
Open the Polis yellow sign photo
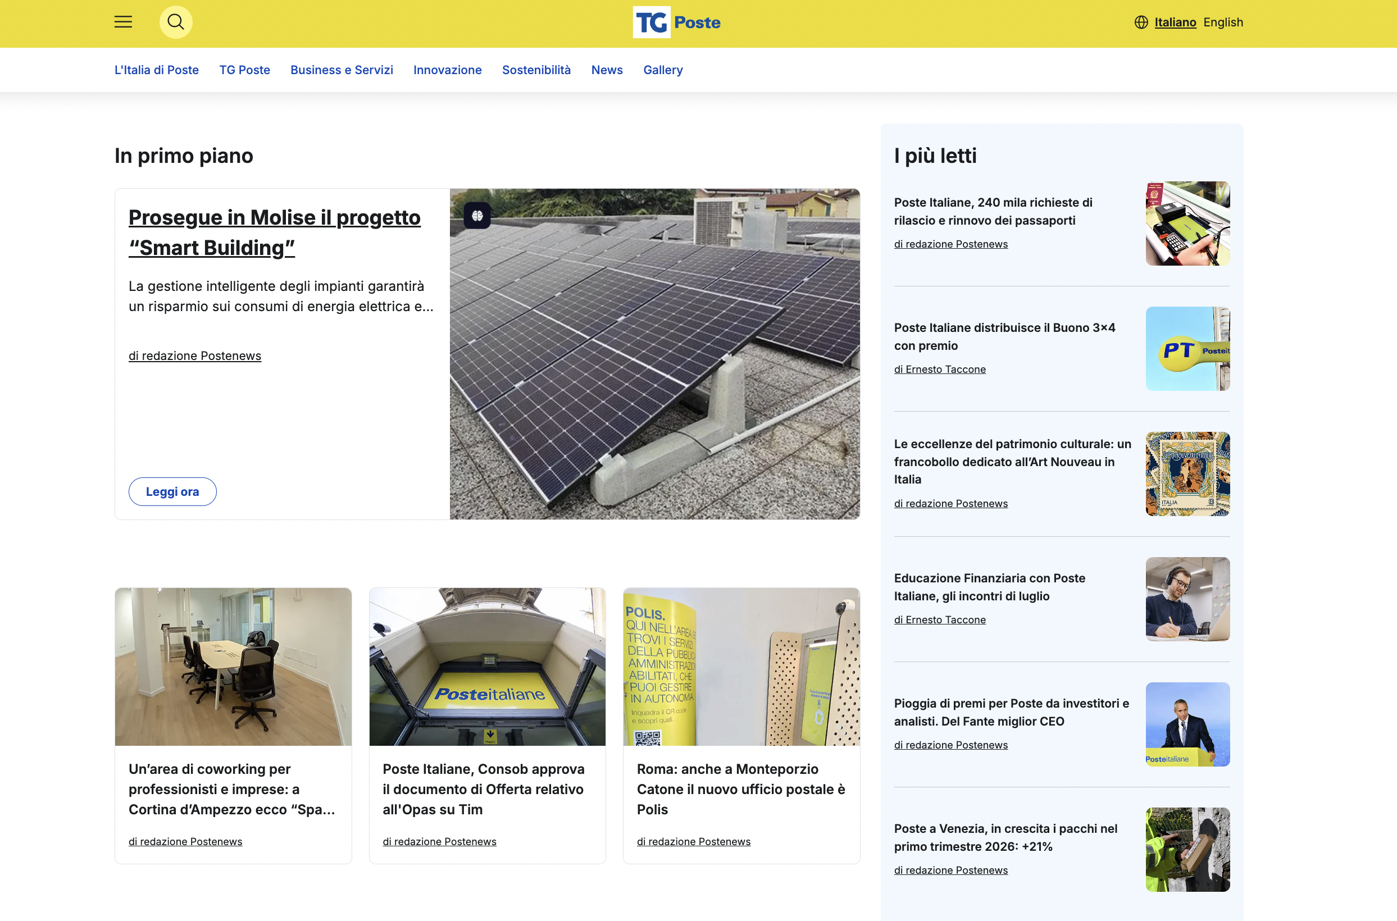pos(741,667)
